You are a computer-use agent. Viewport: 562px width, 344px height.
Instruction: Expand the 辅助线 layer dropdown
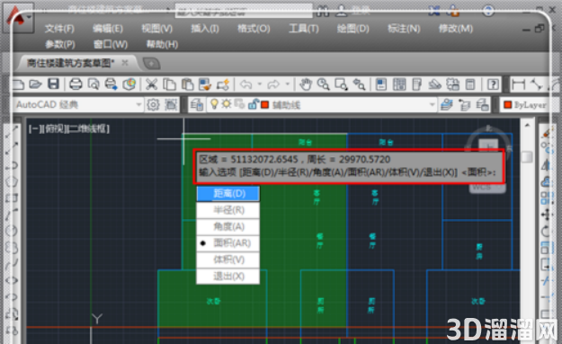click(433, 105)
